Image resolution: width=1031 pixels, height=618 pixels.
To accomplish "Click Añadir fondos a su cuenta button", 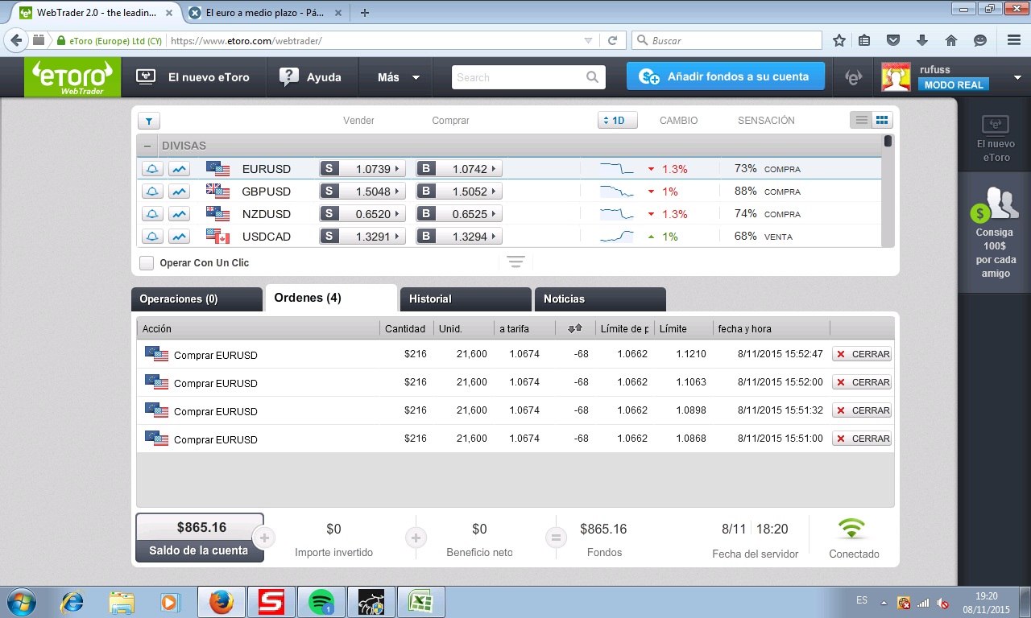I will point(726,76).
